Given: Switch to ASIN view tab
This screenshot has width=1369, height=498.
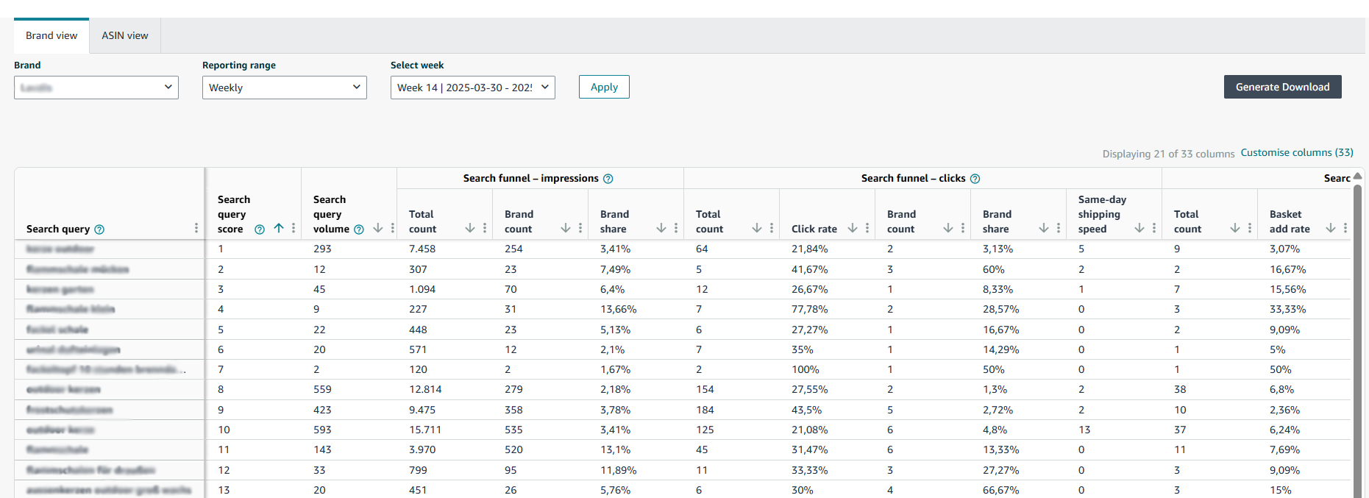Looking at the screenshot, I should [x=125, y=35].
